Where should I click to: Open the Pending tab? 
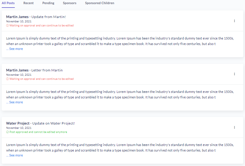point(48,3)
